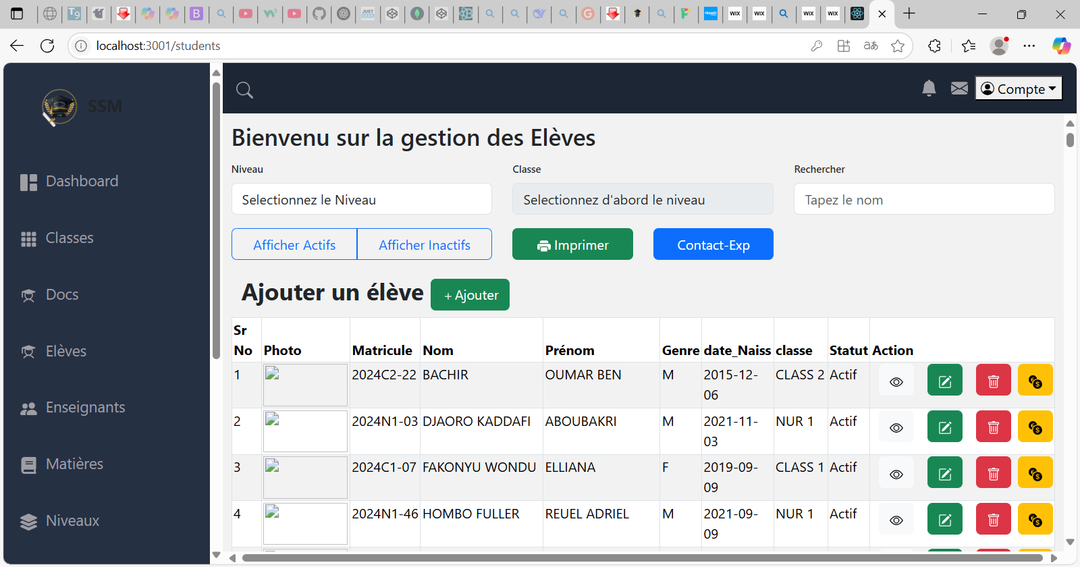Open browser extensions puzzle icon
This screenshot has width=1080, height=567.
coord(934,46)
